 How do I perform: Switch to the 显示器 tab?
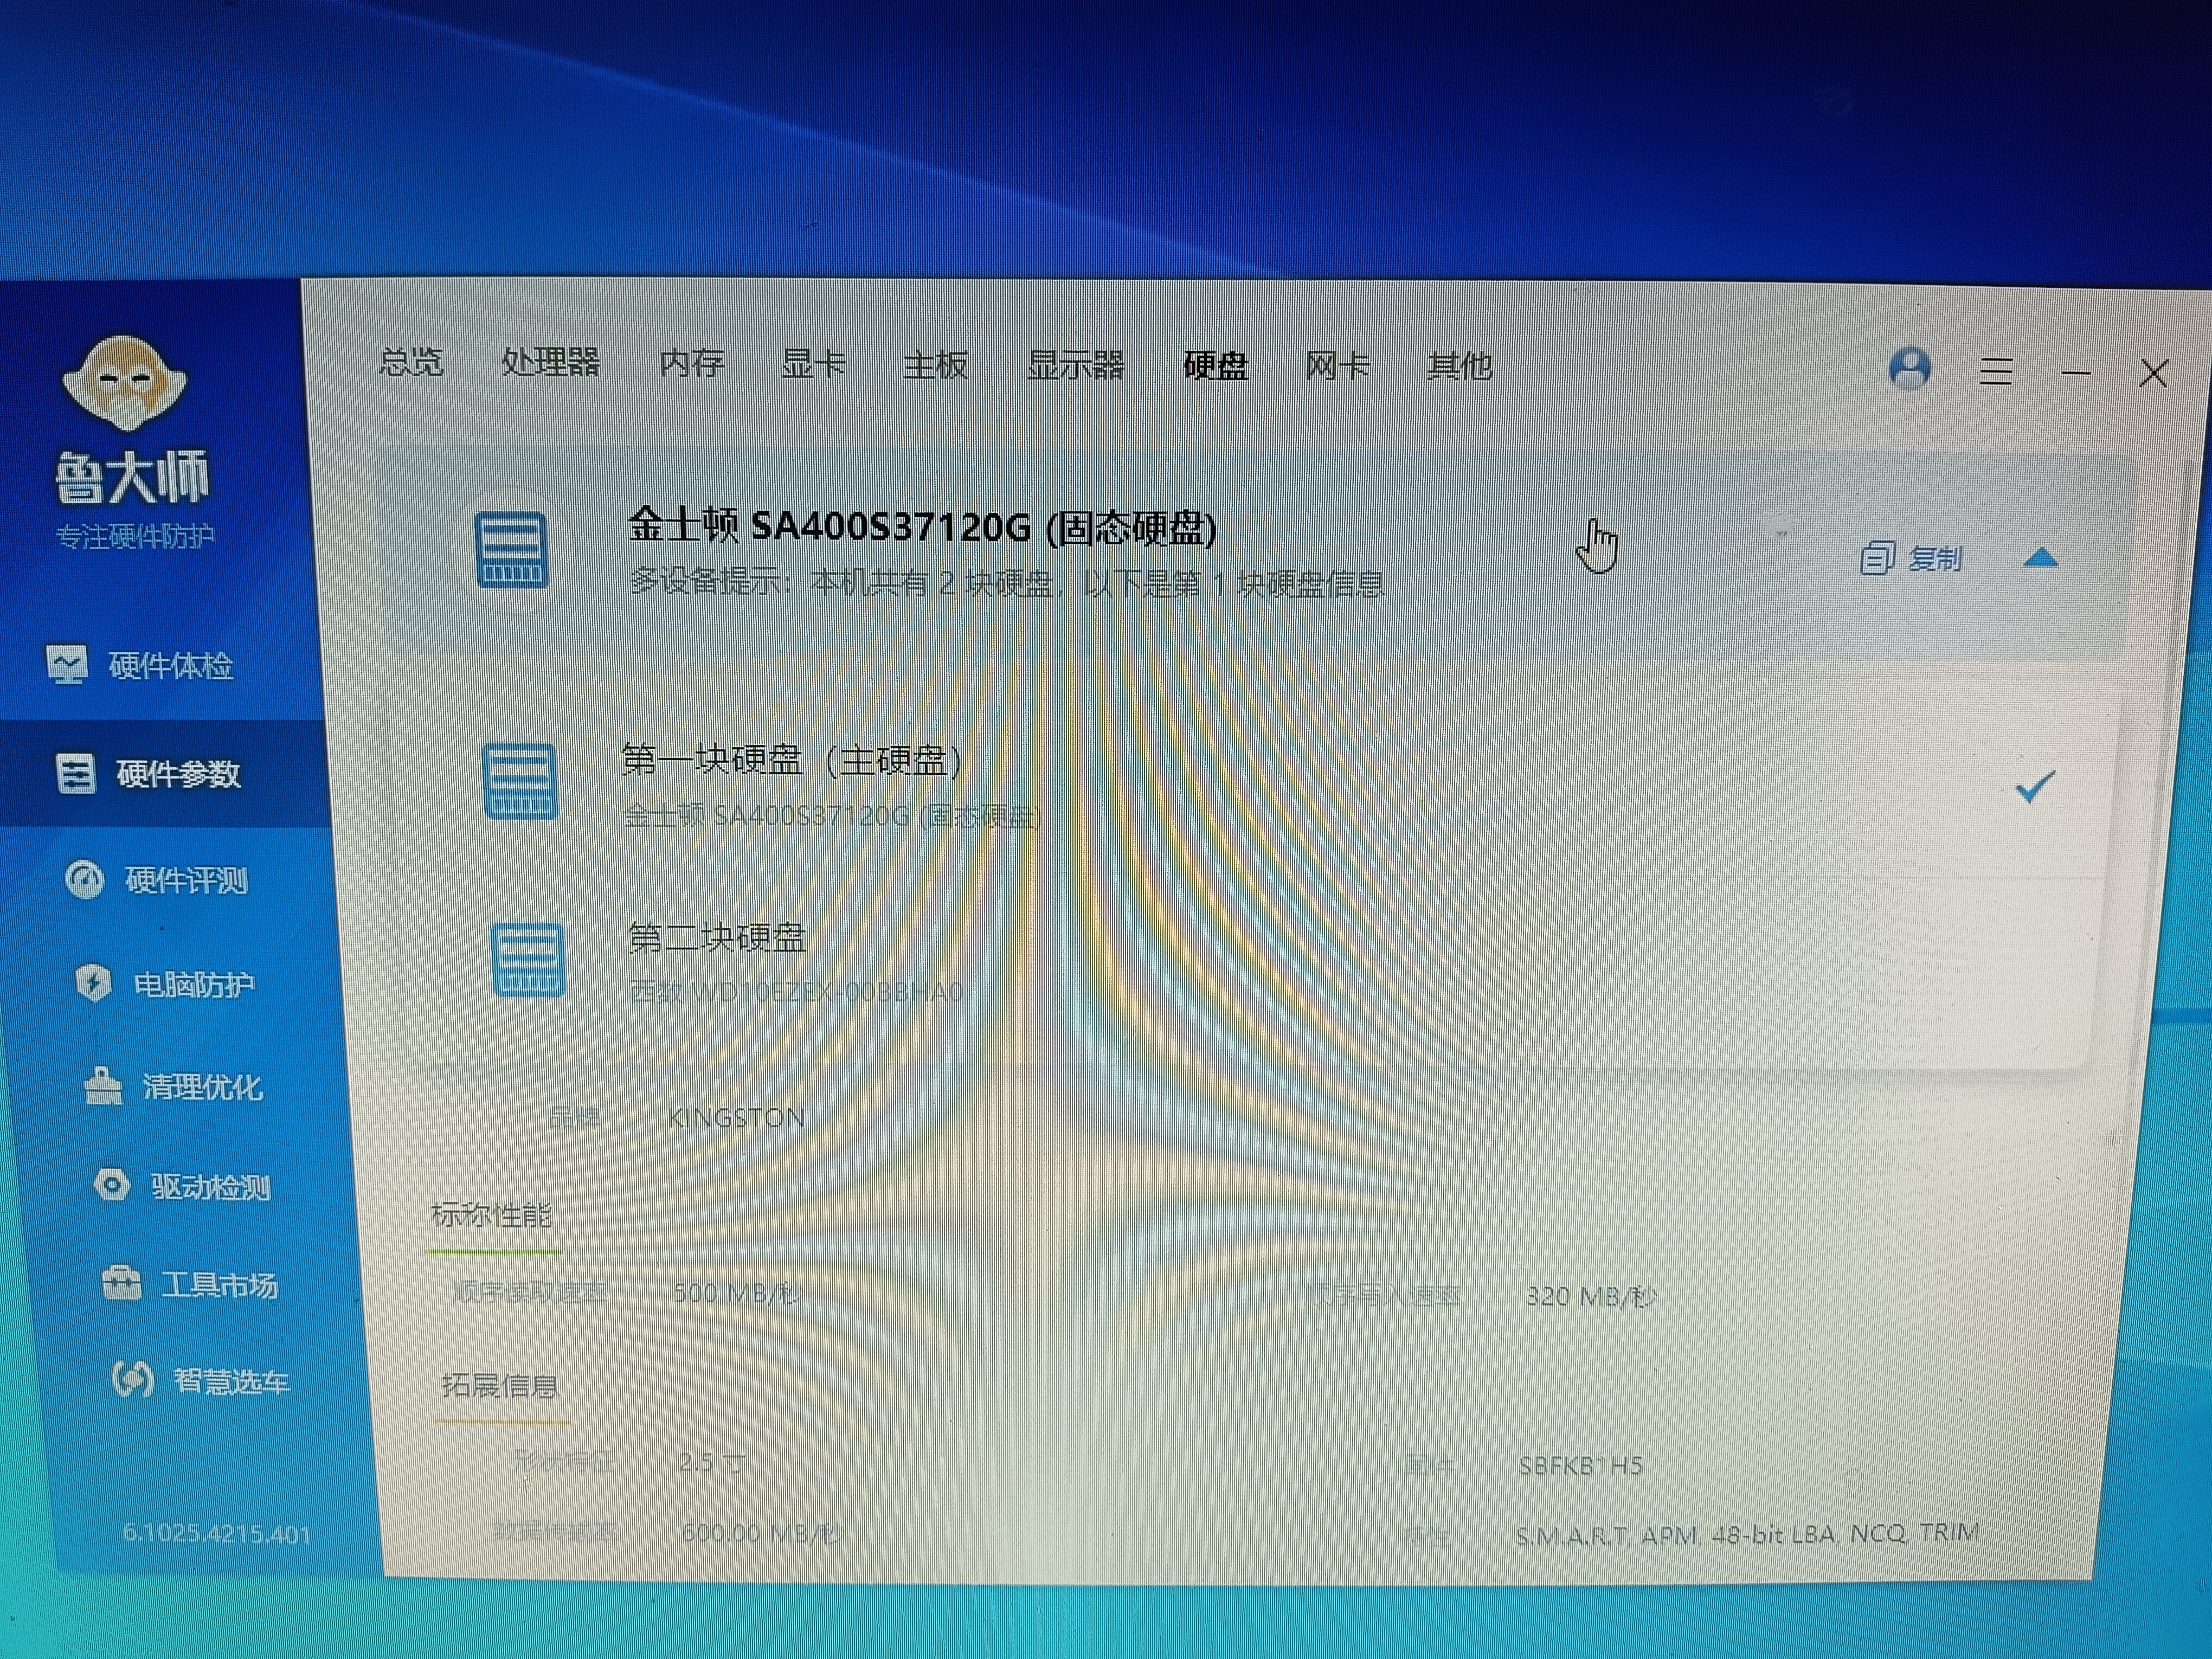[1076, 366]
